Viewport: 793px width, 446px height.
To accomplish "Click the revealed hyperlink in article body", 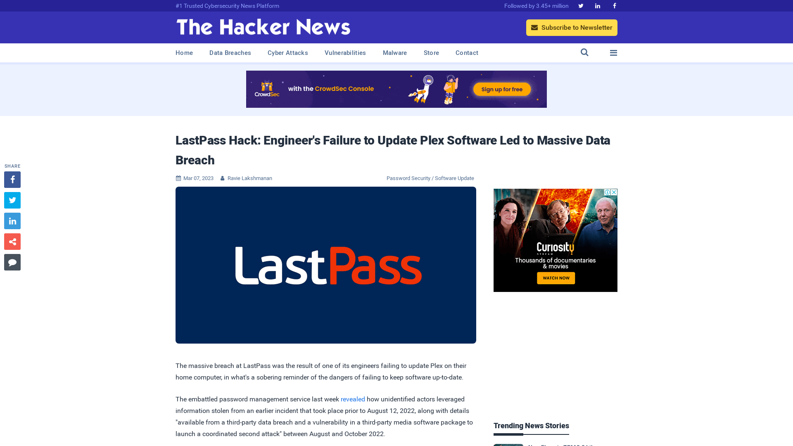I will (353, 399).
